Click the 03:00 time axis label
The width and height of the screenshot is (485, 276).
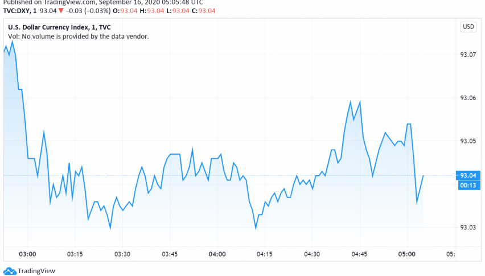click(27, 254)
